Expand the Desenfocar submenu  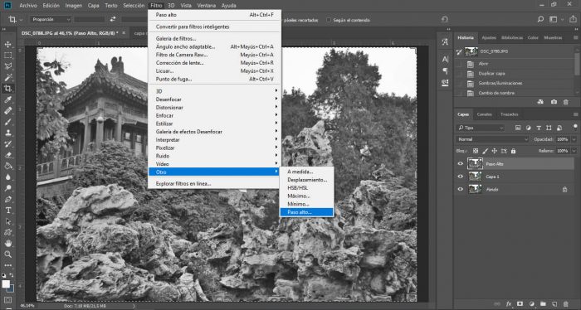click(x=214, y=99)
